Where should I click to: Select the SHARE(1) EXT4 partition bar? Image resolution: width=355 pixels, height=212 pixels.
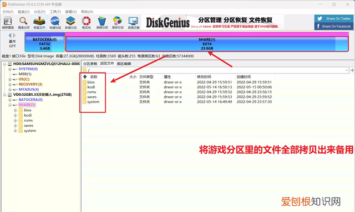207,42
